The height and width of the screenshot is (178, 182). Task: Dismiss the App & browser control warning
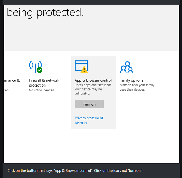click(81, 123)
